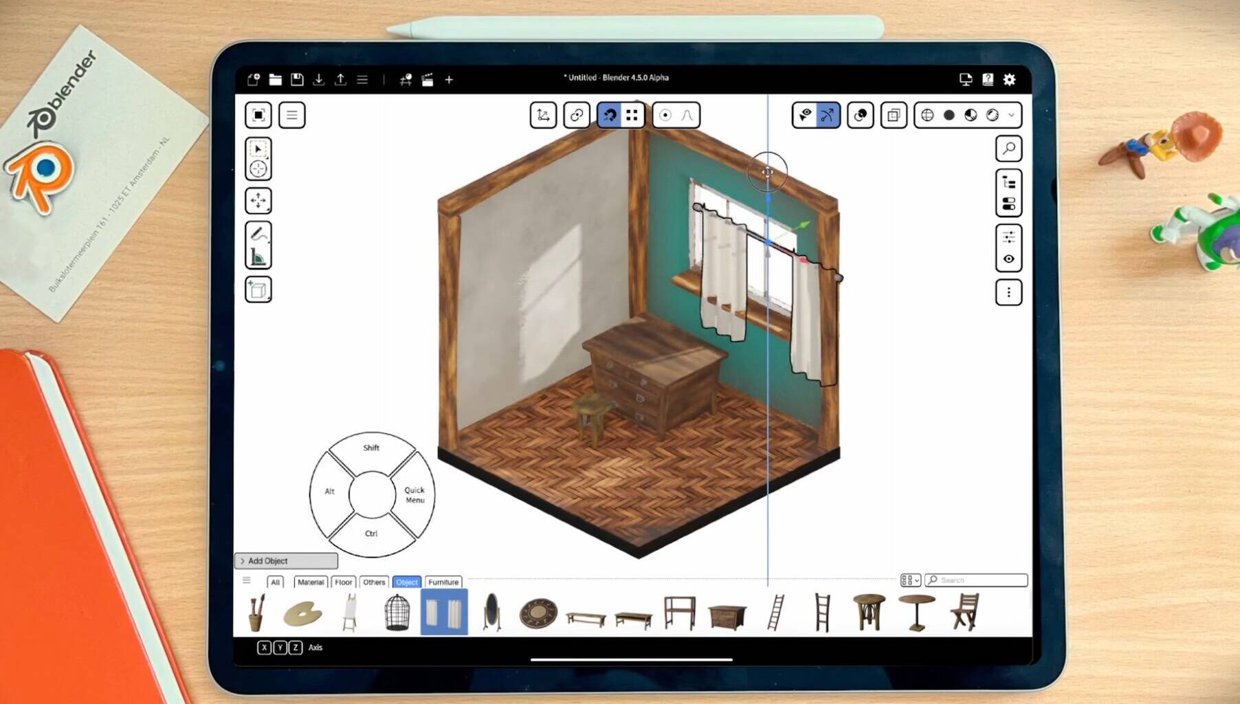Expand the viewport shading dropdown chevron
Screen dimensions: 1240x704
1010,115
